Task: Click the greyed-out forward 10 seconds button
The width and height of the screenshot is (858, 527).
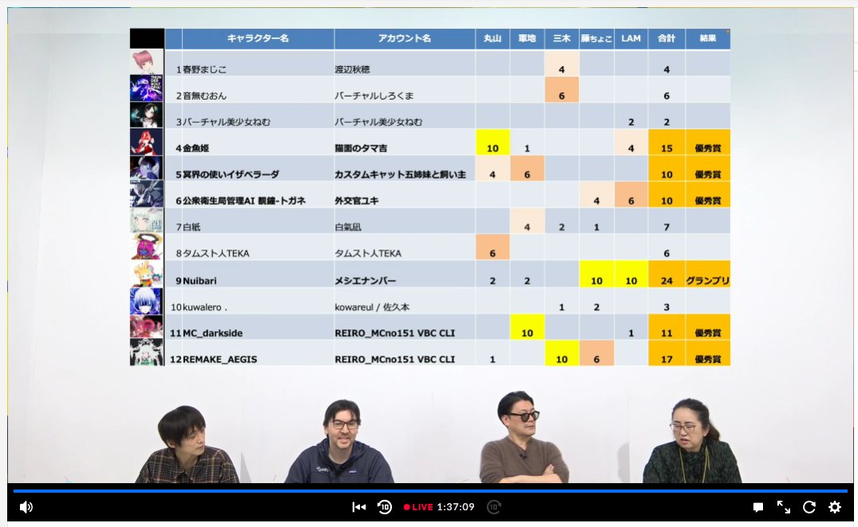Action: 493,507
